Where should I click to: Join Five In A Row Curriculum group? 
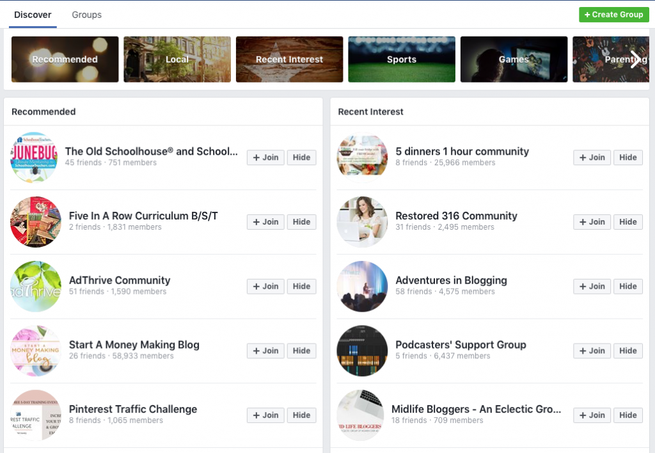pyautogui.click(x=265, y=222)
